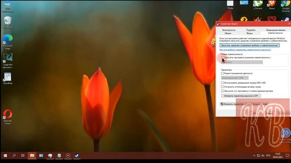Viewport: 291px width, 163px height.
Task: Click the РУС language indicator
Action: [268, 156]
